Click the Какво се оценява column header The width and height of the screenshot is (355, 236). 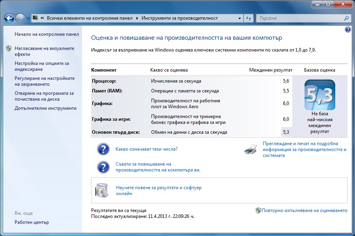(x=169, y=70)
